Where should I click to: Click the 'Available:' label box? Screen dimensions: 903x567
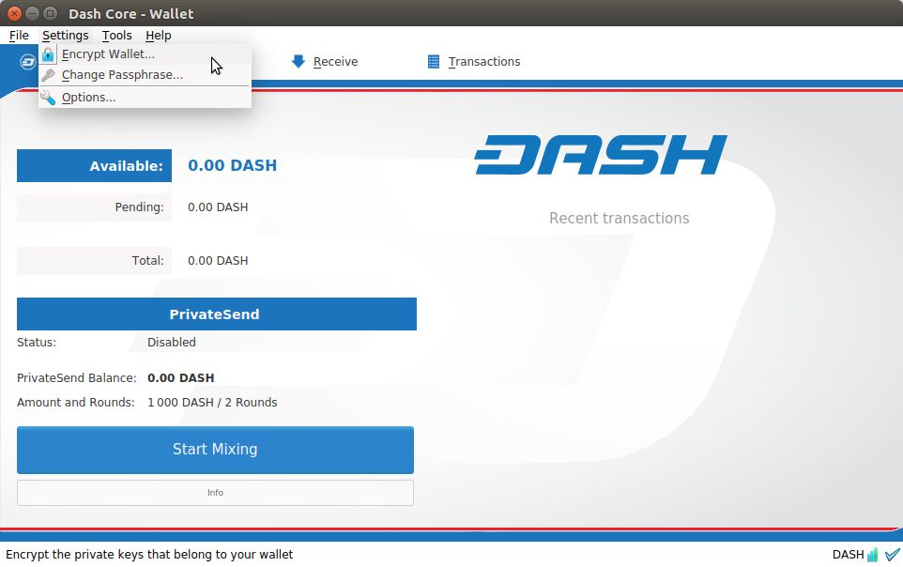coord(95,166)
